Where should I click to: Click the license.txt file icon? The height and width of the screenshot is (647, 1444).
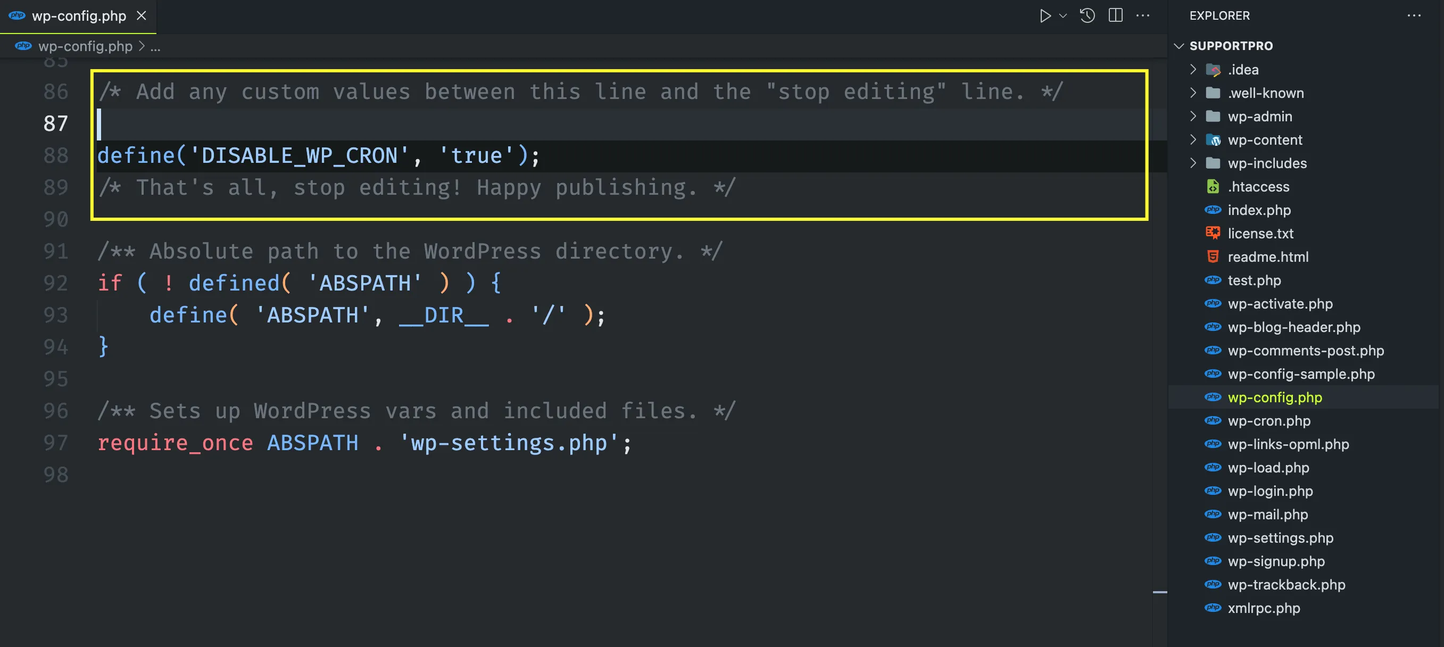1213,233
